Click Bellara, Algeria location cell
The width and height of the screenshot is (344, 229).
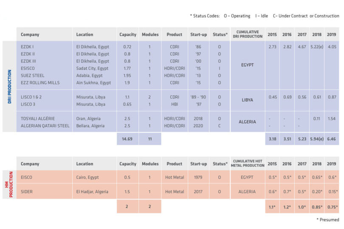pyautogui.click(x=90, y=126)
